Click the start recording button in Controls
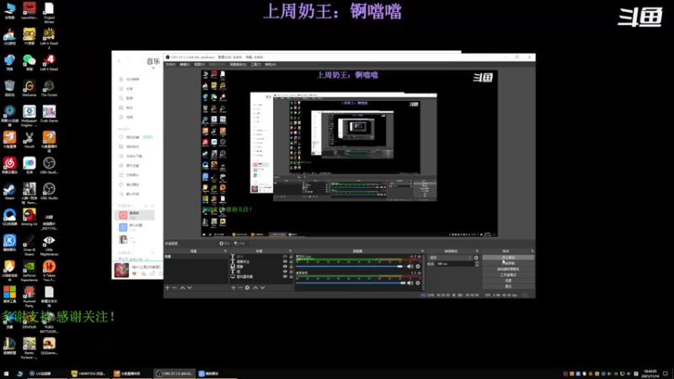This screenshot has width=674, height=379. click(x=509, y=264)
